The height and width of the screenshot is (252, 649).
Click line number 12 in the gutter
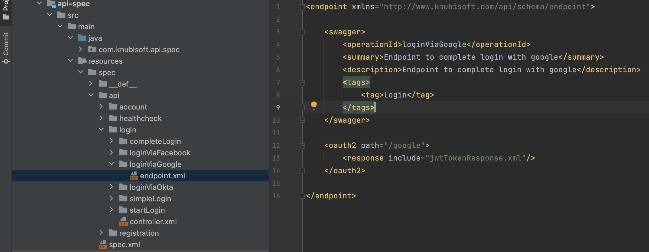(x=276, y=146)
